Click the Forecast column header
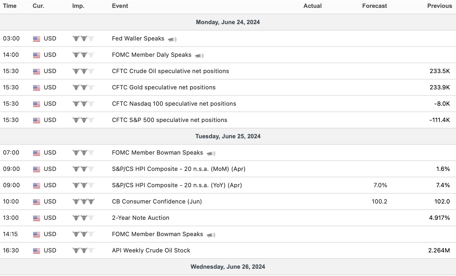Viewport: 456px width, 276px height. tap(374, 6)
